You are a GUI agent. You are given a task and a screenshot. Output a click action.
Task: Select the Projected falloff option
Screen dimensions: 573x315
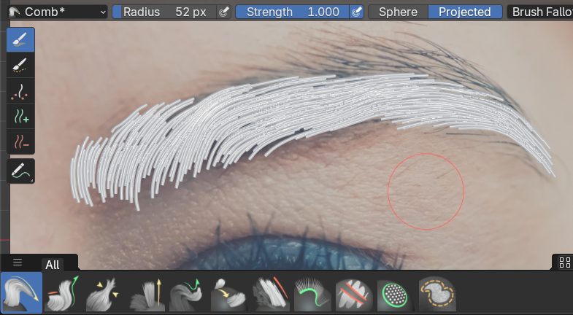point(464,12)
